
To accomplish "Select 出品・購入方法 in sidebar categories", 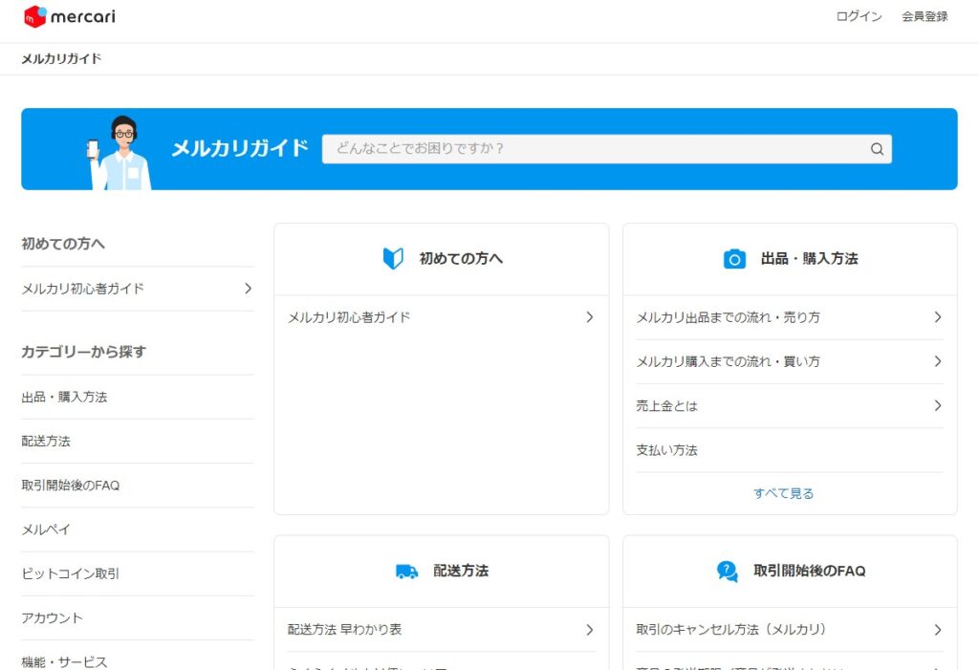I will pos(64,398).
